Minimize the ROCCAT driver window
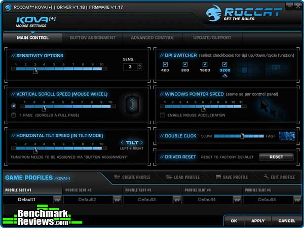This screenshot has height=228, width=304. click(290, 6)
